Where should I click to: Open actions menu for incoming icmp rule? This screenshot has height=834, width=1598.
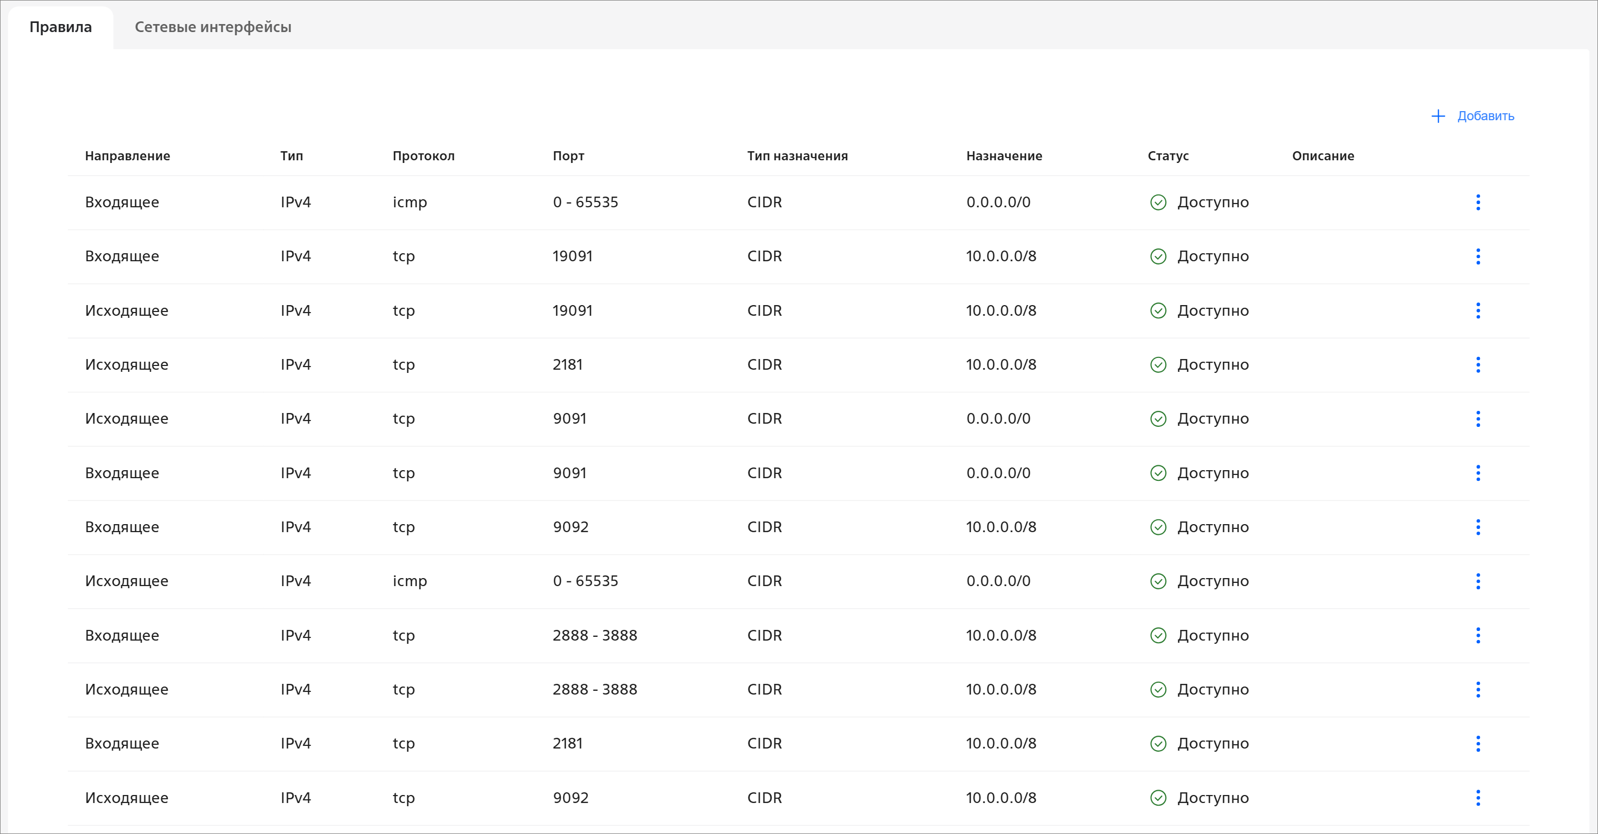click(x=1478, y=202)
